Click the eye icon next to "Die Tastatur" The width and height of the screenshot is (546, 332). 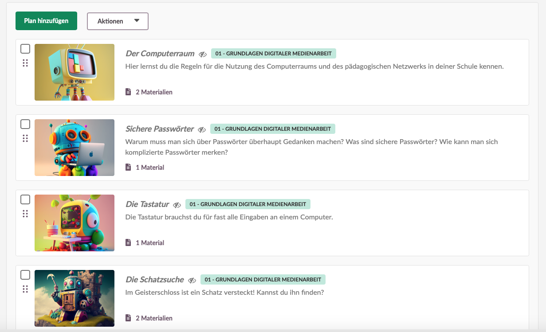pyautogui.click(x=177, y=204)
